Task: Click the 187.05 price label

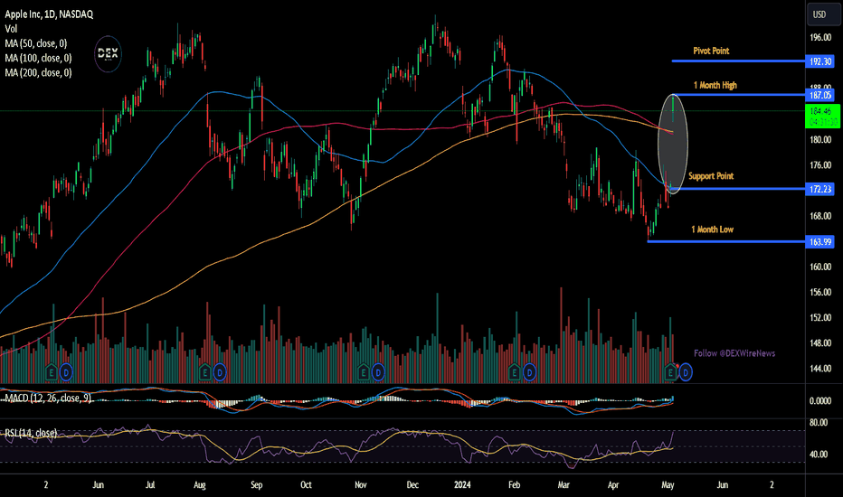Action: (819, 95)
